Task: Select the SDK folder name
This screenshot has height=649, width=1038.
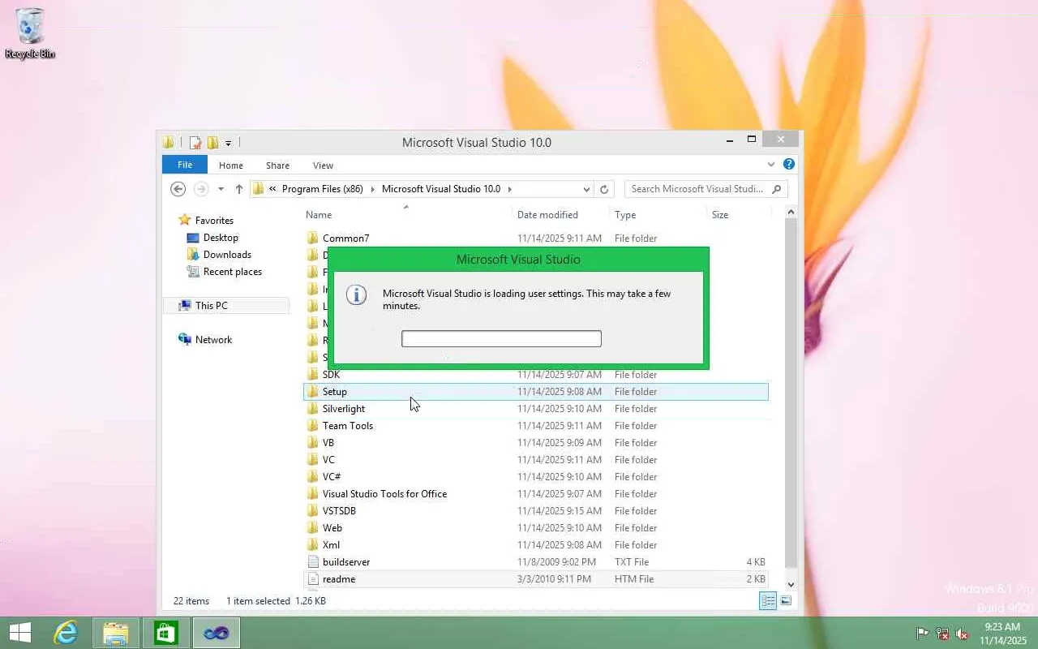Action: [331, 375]
